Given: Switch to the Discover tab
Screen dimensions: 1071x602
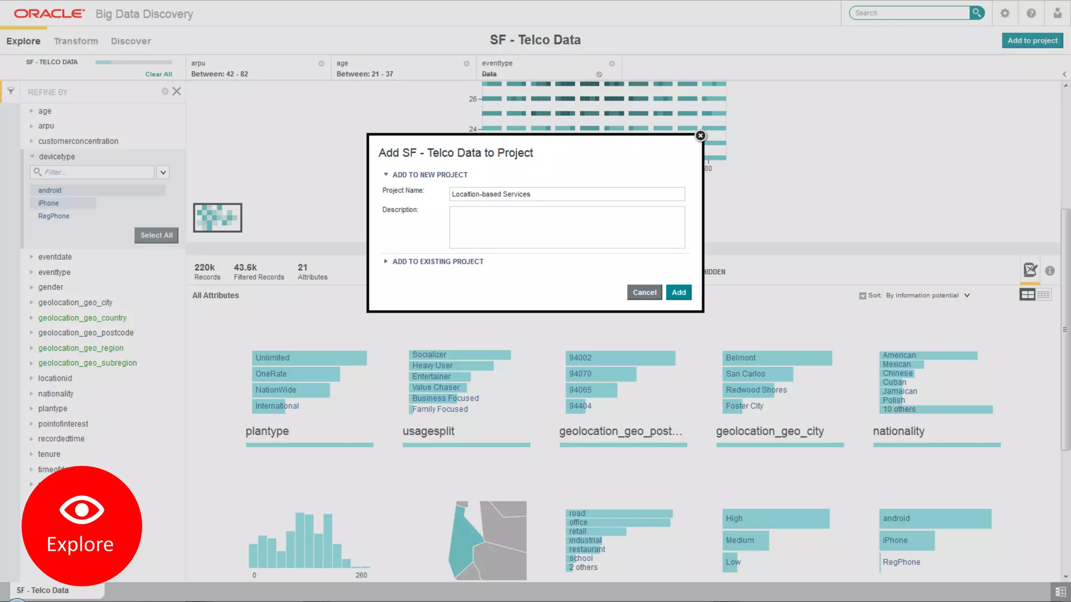Looking at the screenshot, I should click(131, 41).
